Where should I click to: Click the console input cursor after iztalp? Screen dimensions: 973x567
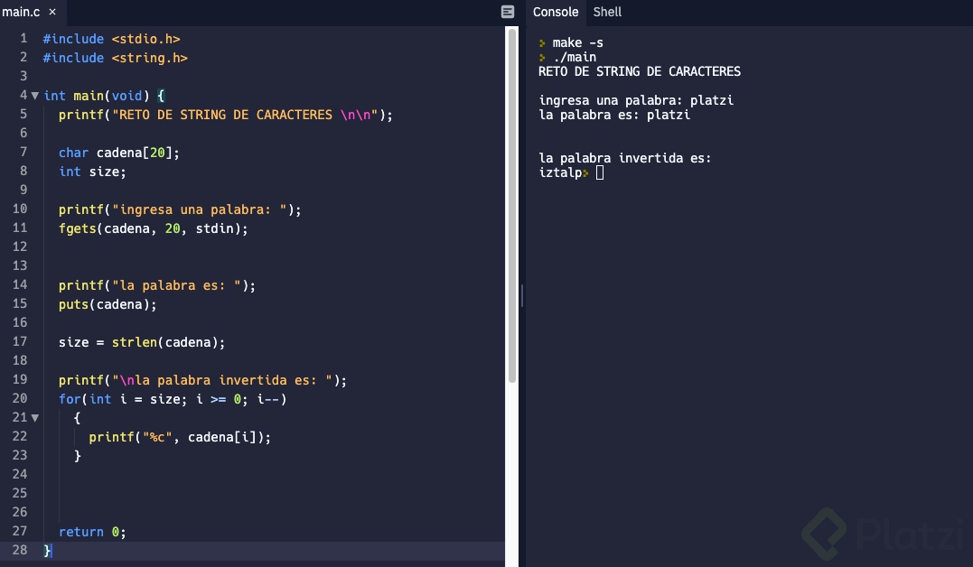pos(600,172)
